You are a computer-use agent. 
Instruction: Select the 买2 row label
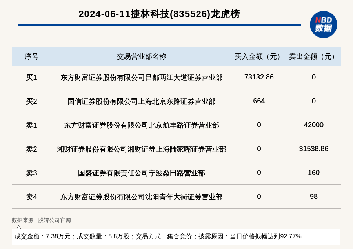coord(31,101)
